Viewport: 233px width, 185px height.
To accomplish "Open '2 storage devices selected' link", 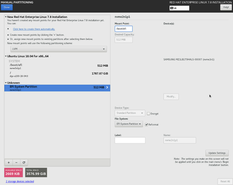I will pos(20,181).
